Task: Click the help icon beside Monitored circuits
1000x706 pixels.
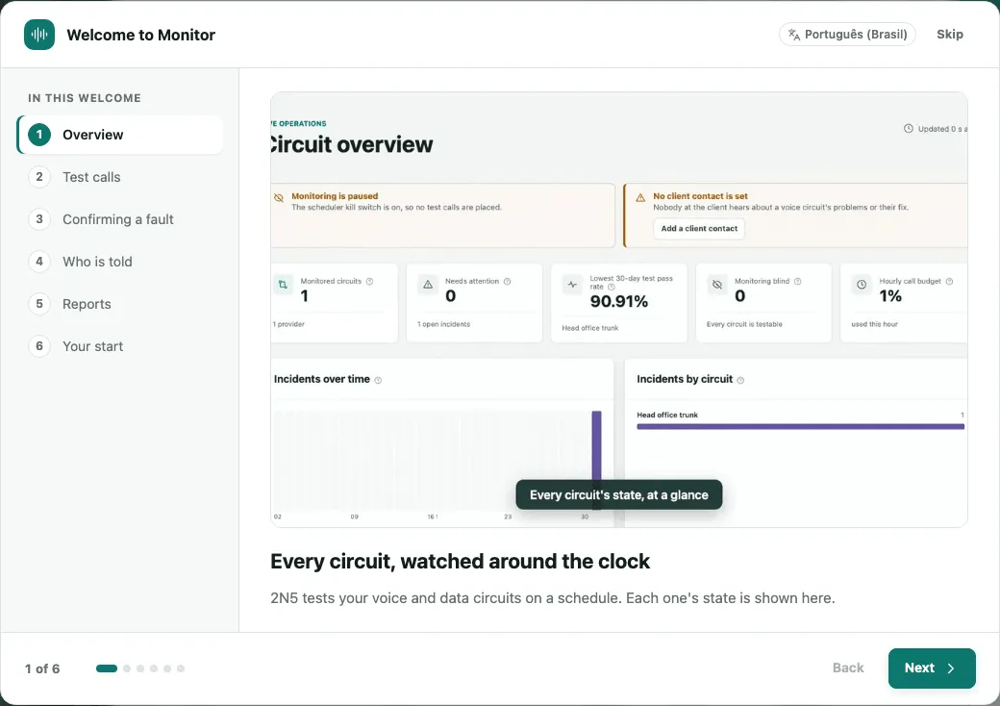Action: tap(369, 281)
